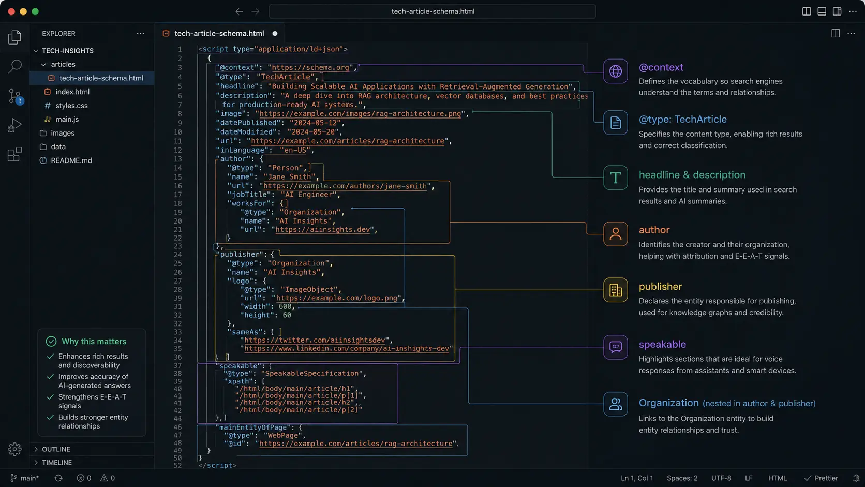Click the title bar command center field
This screenshot has width=865, height=487.
(433, 11)
